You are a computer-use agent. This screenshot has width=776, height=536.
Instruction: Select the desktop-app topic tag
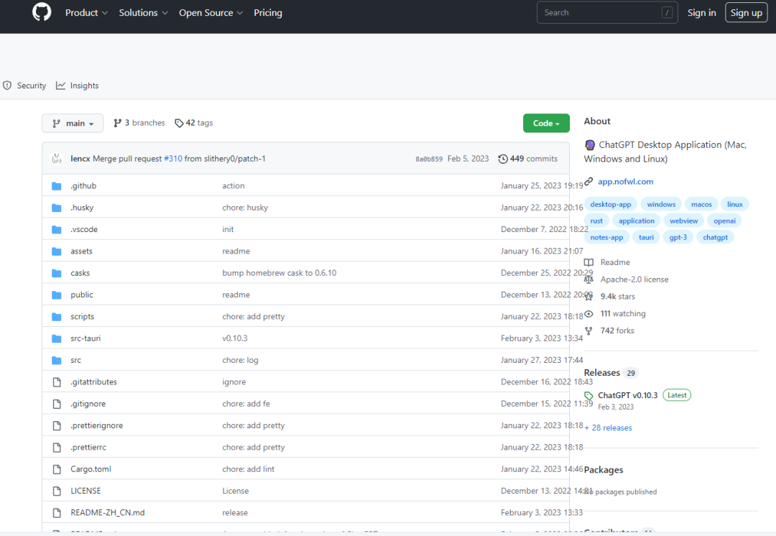pos(611,204)
